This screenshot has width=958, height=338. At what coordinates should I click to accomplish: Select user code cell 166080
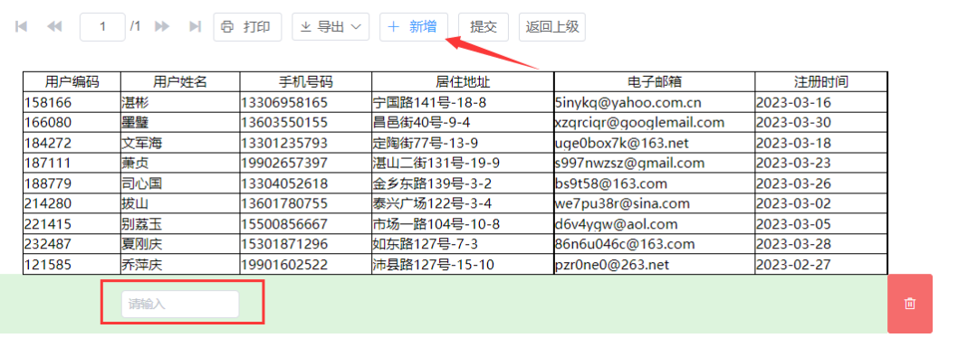[72, 123]
